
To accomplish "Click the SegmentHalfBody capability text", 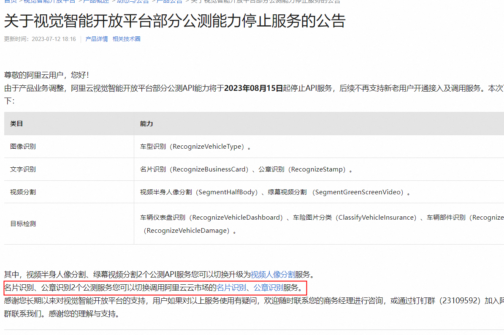I will point(227,192).
